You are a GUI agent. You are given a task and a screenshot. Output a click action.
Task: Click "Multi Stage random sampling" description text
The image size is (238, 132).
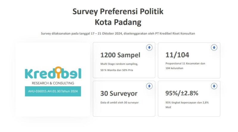tap(118, 64)
